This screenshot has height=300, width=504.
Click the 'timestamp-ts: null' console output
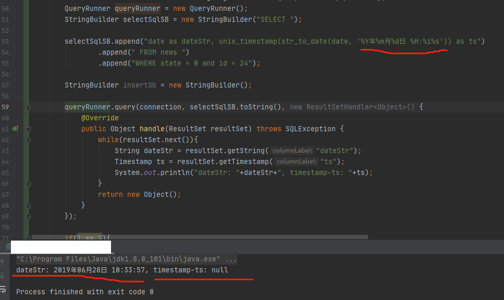coord(191,270)
